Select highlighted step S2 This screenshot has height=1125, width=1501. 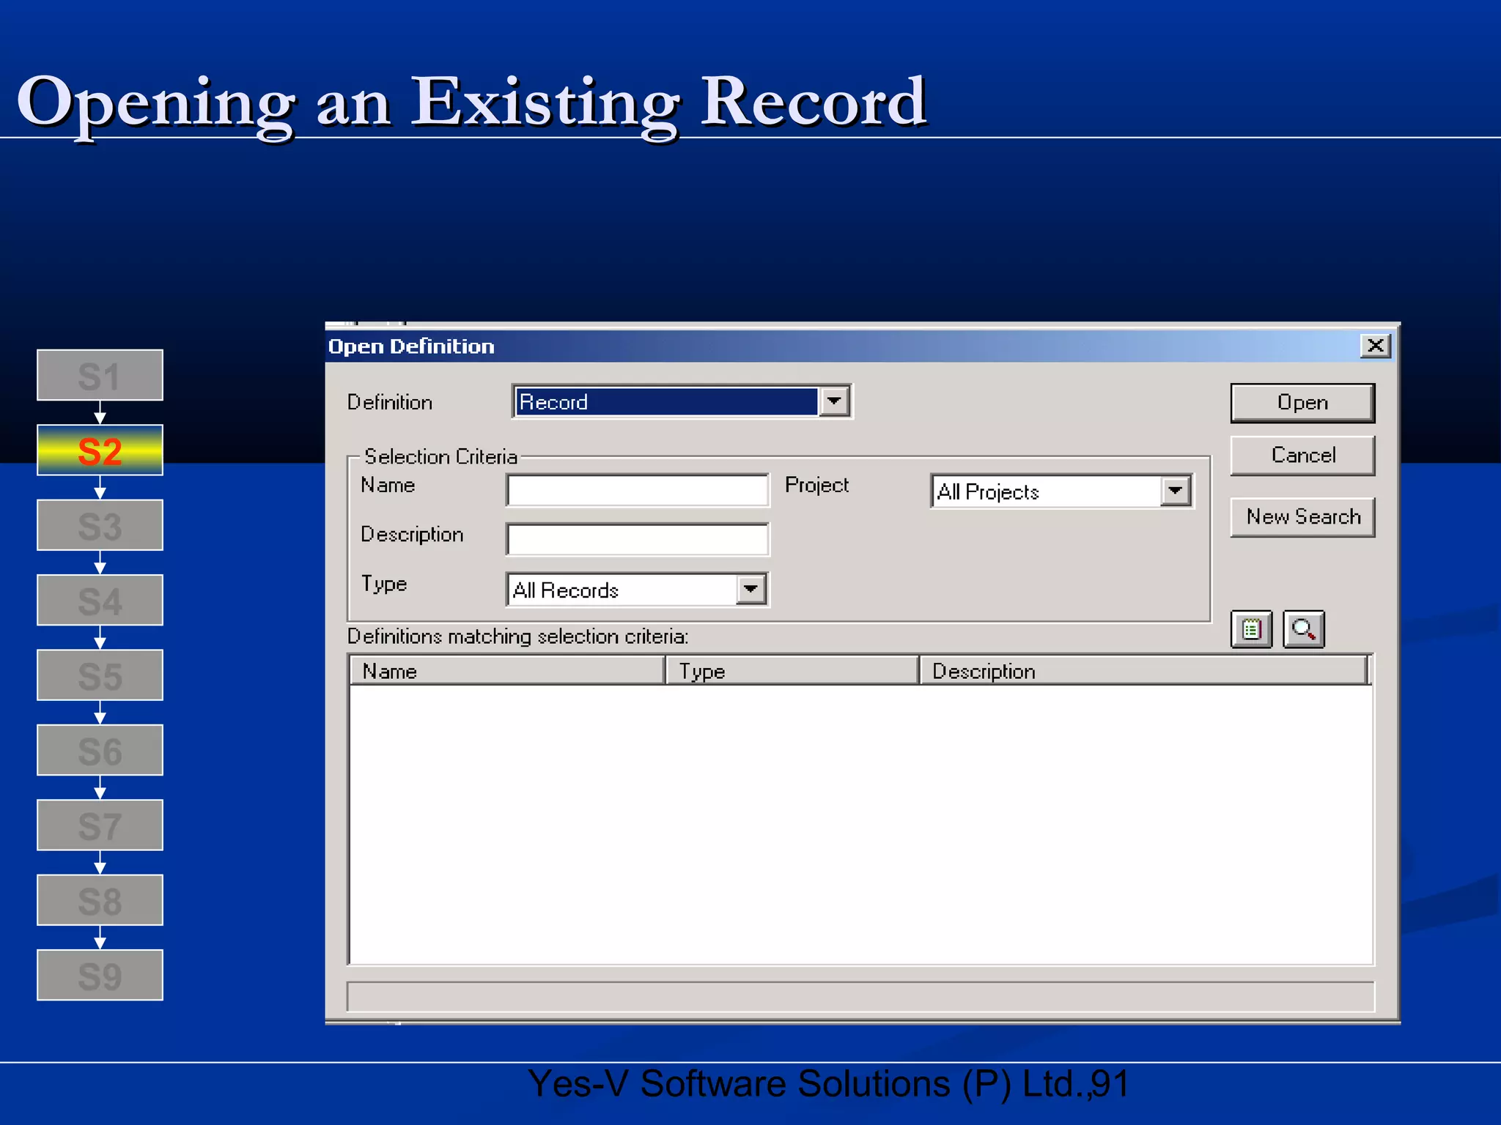(x=100, y=450)
